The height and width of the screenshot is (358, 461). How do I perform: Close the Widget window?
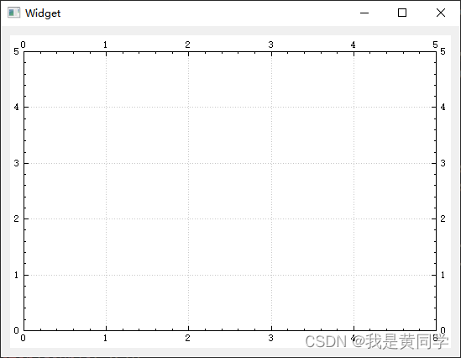[x=441, y=13]
